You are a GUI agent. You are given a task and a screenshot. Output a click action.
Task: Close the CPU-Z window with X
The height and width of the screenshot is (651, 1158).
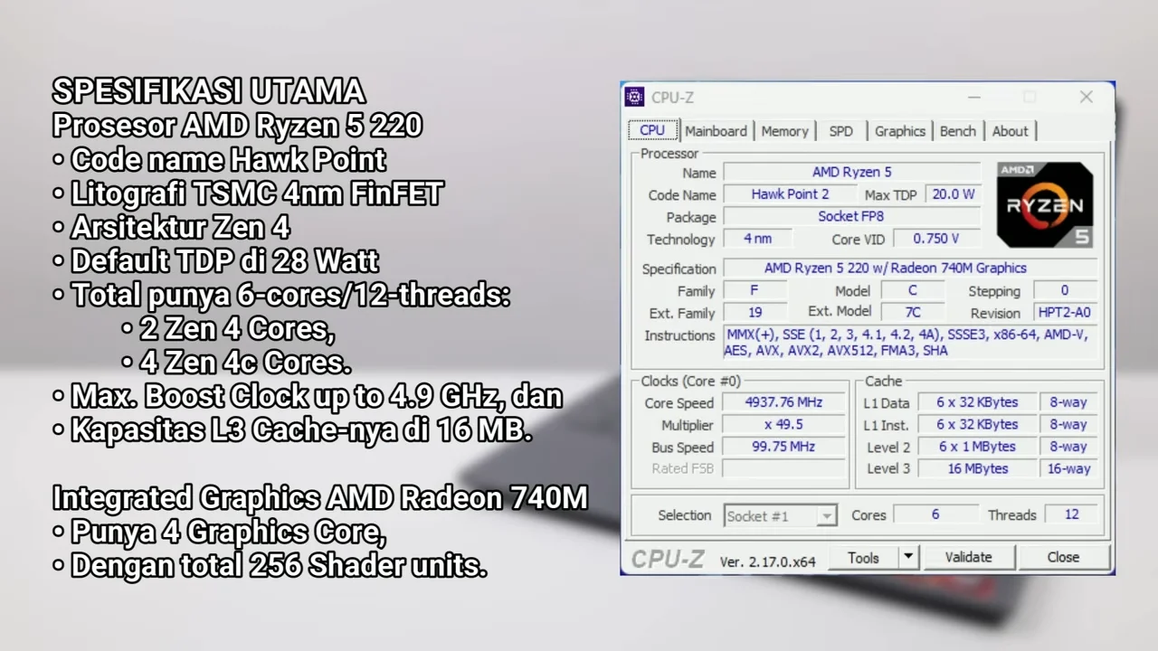pos(1086,97)
